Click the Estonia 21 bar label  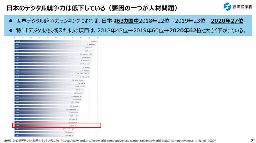coord(74,106)
